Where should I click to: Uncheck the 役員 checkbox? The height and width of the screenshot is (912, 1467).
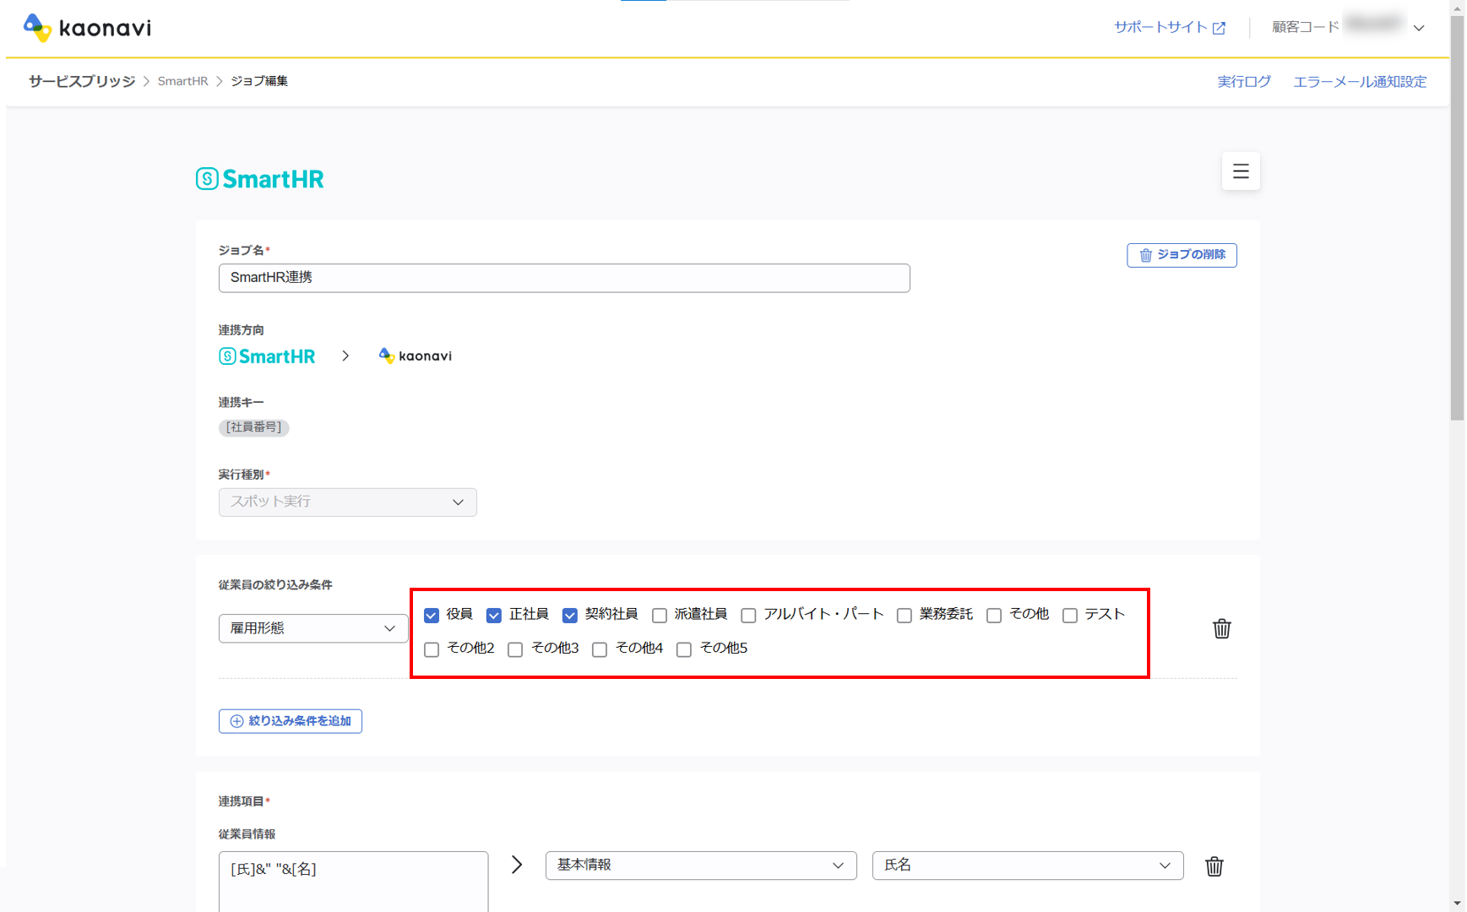click(432, 616)
